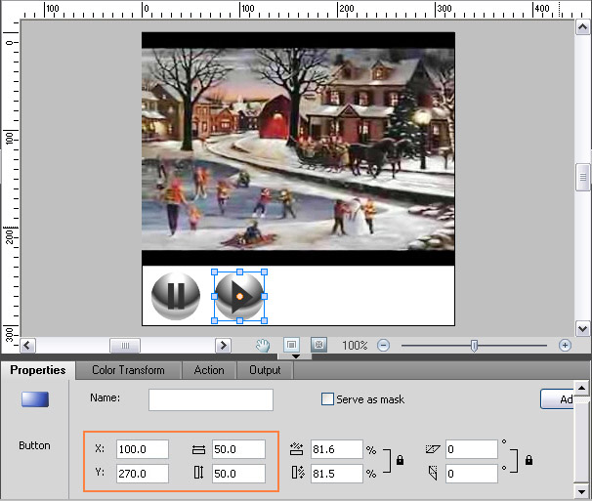Open the Output tab
Viewport: 592px width, 501px height.
pos(265,370)
